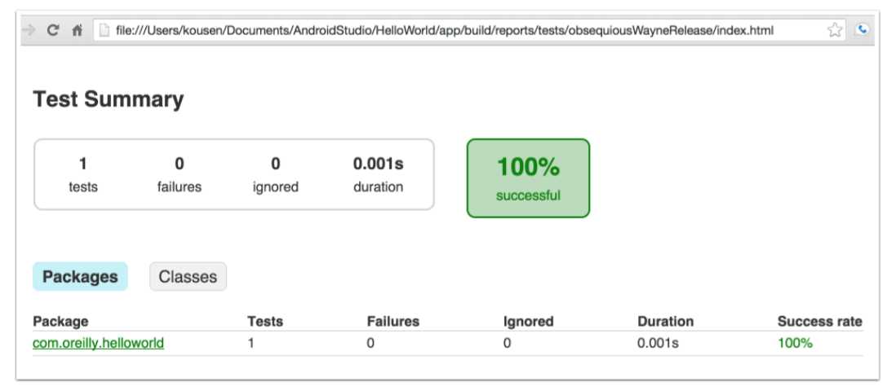Open the blue extension icon beside the star

tap(863, 29)
